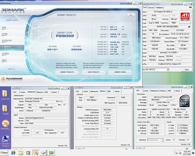The width and height of the screenshot is (195, 156).
Task: Click the muted volume tray icon
Action: point(176,153)
